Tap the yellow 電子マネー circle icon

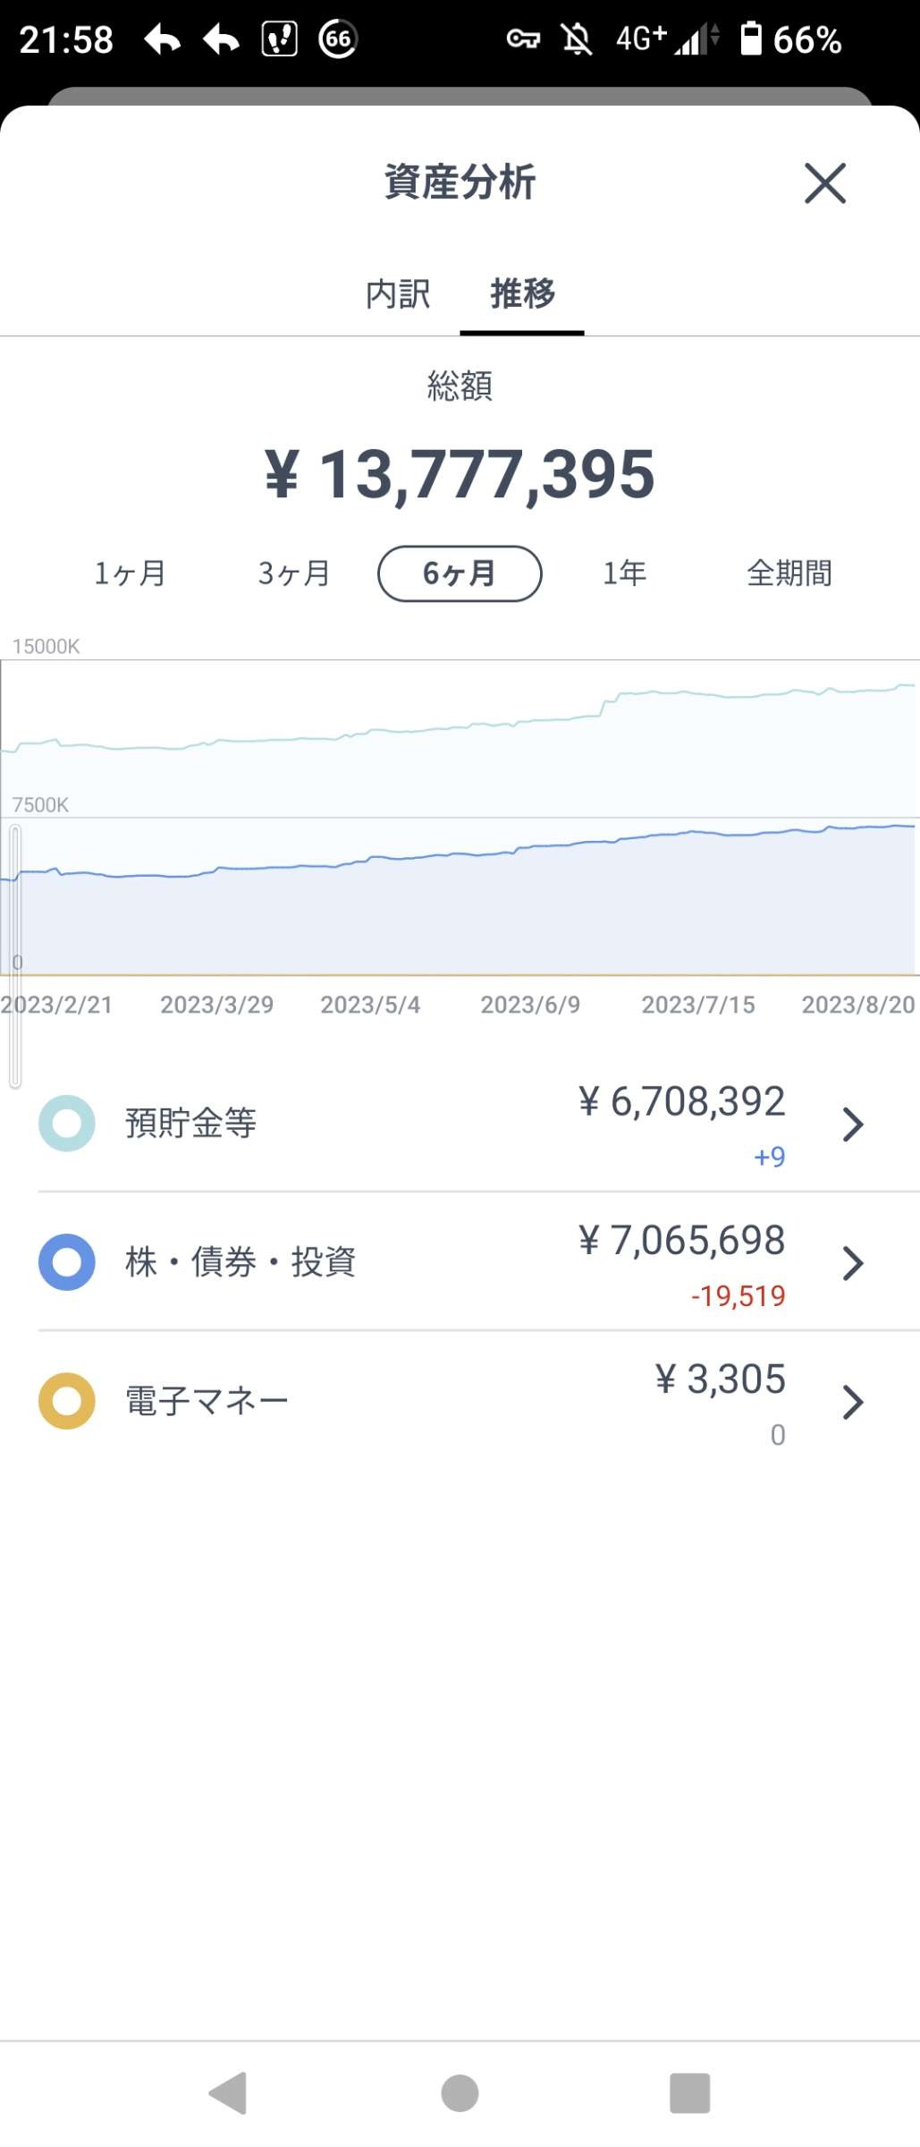pyautogui.click(x=67, y=1401)
